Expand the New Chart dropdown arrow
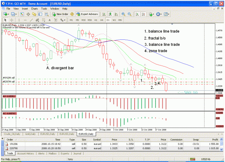Screen dimensions: 225x162 pos(8,14)
